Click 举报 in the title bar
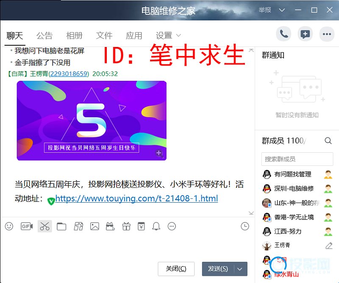The height and width of the screenshot is (283, 339). pos(265,10)
